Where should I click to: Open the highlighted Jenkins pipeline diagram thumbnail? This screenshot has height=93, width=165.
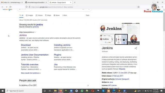coord(121,39)
